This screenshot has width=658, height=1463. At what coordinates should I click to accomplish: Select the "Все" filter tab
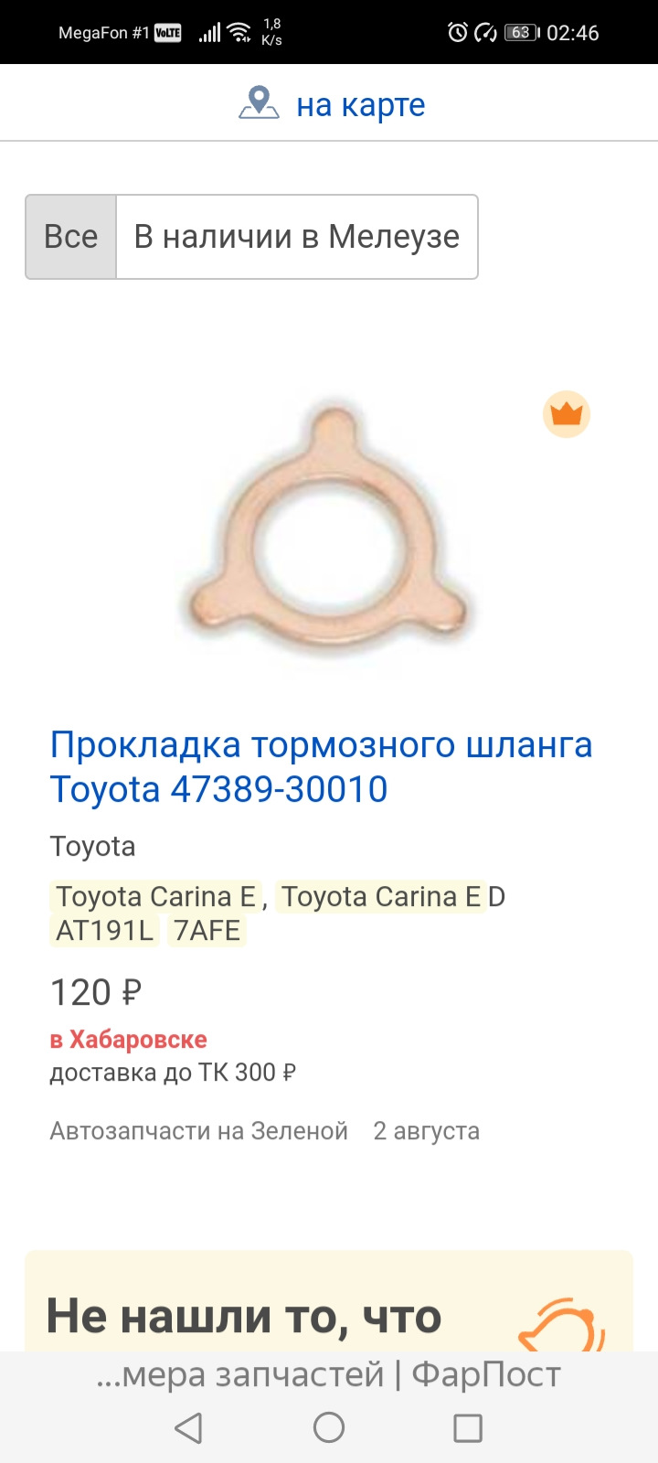click(71, 237)
